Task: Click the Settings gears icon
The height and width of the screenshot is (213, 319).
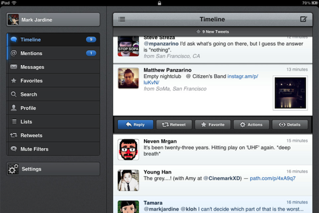Action: point(13,169)
